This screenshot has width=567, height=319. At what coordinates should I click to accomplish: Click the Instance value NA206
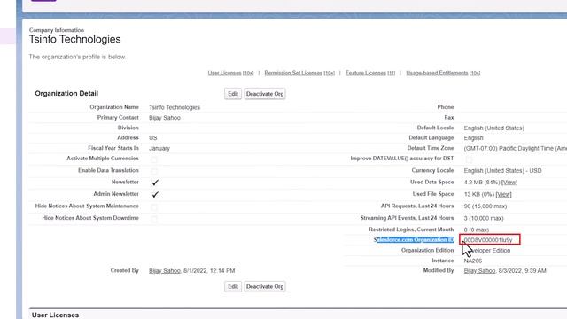click(473, 261)
